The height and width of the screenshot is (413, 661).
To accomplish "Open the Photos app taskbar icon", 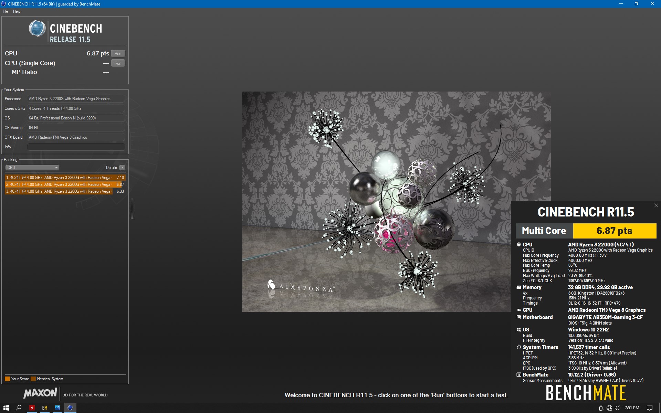I will [57, 408].
